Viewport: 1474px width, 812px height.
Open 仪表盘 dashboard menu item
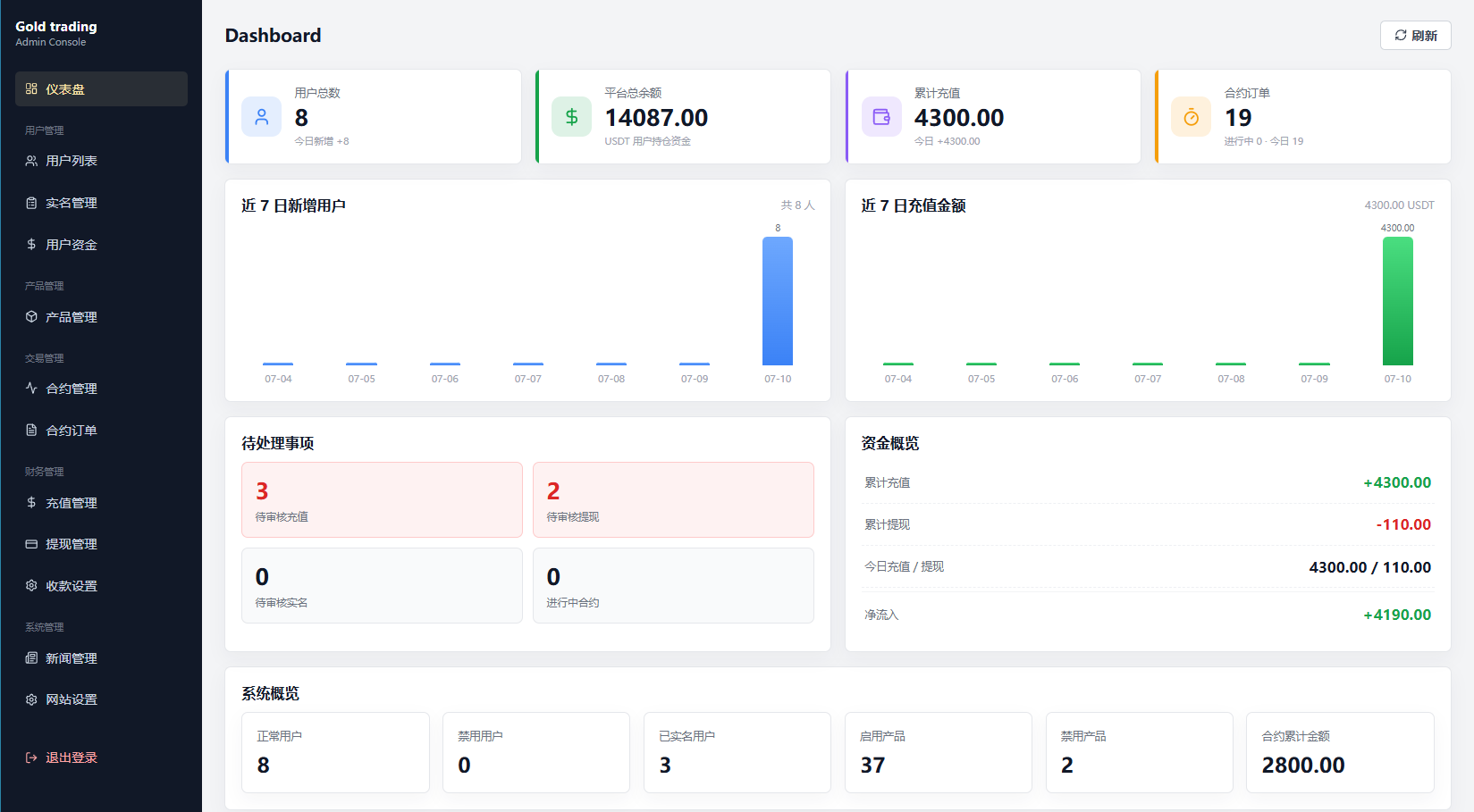click(101, 89)
